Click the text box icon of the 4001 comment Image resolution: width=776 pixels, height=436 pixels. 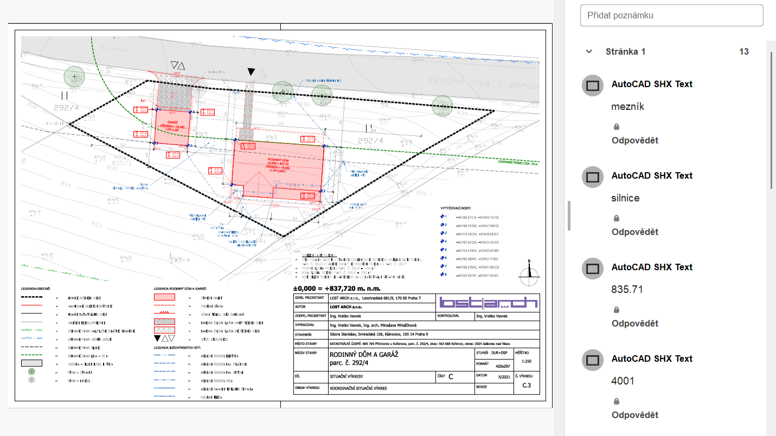click(593, 360)
